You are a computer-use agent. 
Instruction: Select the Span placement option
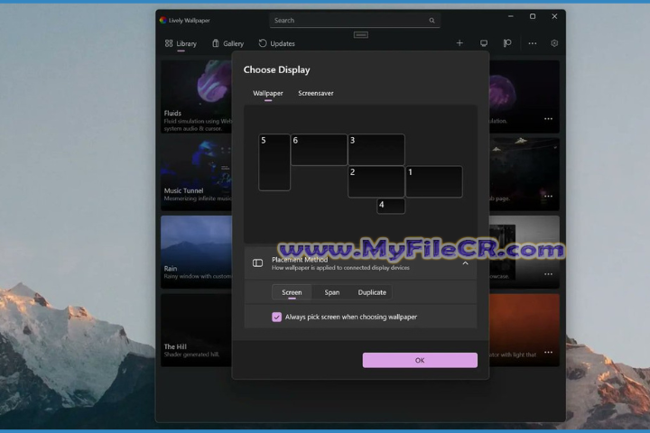click(332, 292)
